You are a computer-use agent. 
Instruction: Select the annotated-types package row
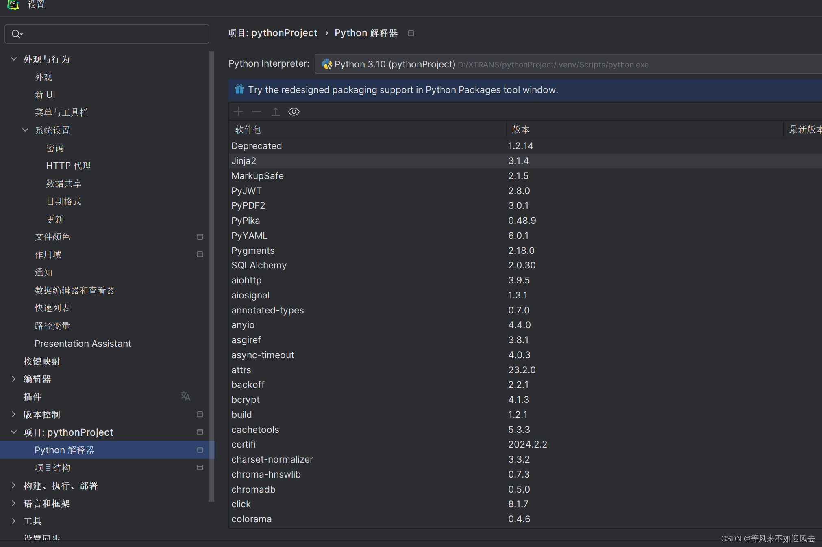click(525, 310)
